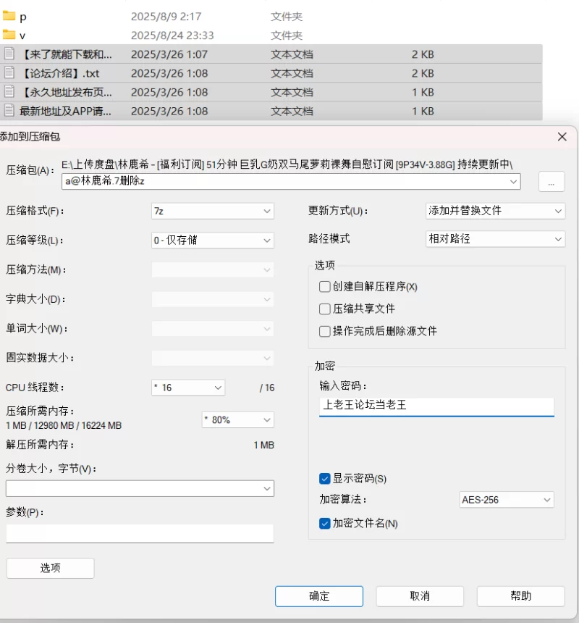This screenshot has height=623, width=579.
Task: Click the memory text 1 MB / 12980 MB / 16224 MB
Action: 64,425
